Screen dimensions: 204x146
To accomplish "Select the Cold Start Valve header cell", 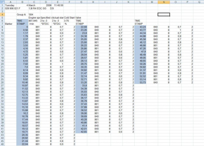I will tap(73, 17).
